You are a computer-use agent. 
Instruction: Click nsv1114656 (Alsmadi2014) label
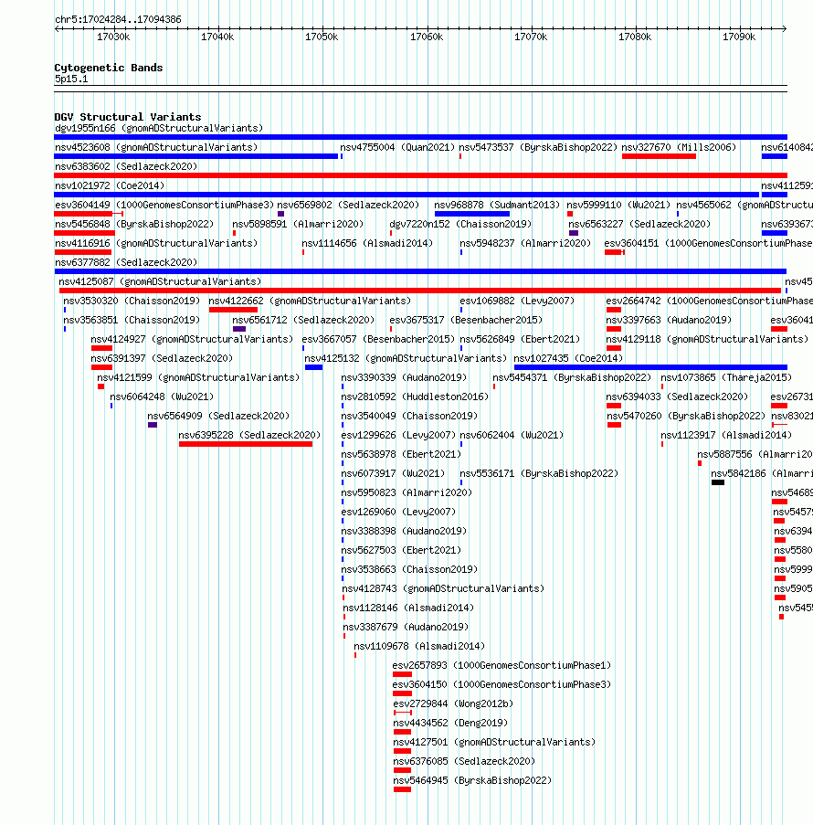click(x=367, y=244)
